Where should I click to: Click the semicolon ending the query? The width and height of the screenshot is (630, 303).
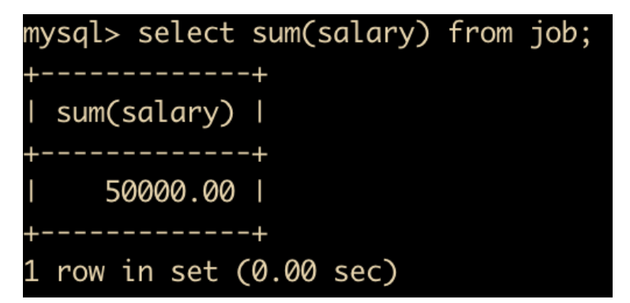[584, 36]
